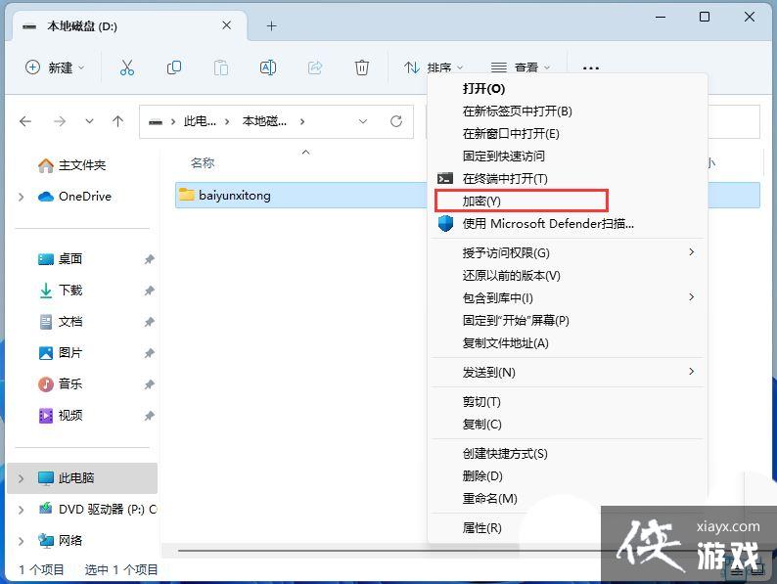Open recent locations dropdown arrow
Image resolution: width=777 pixels, height=584 pixels.
(89, 121)
